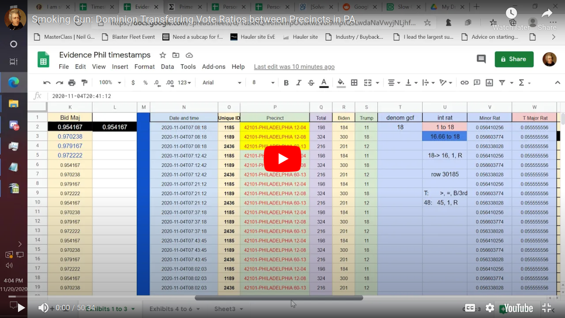Switch to Exhibits 4 to 6 sheet
565x318 pixels.
coord(171,309)
